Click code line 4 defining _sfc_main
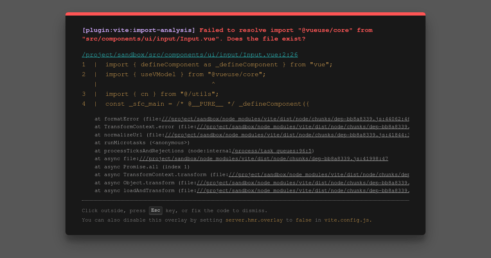Screen dimensions: 491x258 207,104
